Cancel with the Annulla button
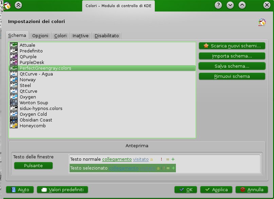Image resolution: width=274 pixels, height=199 pixels. coord(252,190)
